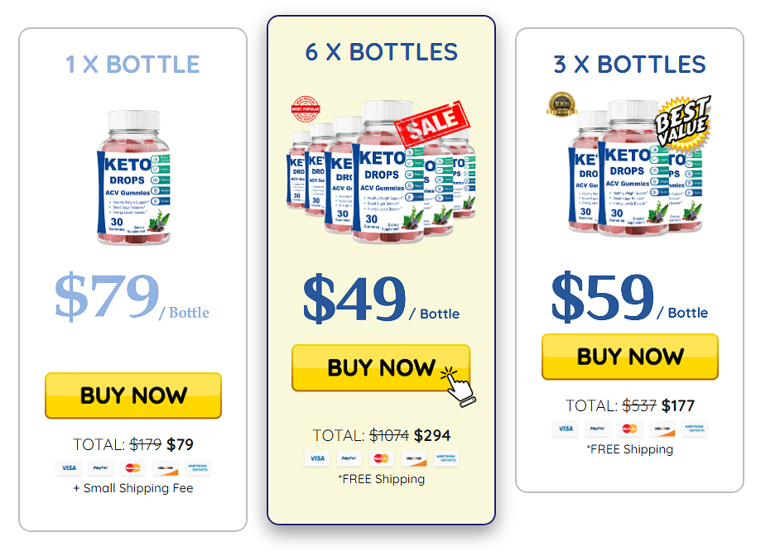This screenshot has width=780, height=556.
Task: Click the $59 per bottle price
Action: [x=629, y=297]
